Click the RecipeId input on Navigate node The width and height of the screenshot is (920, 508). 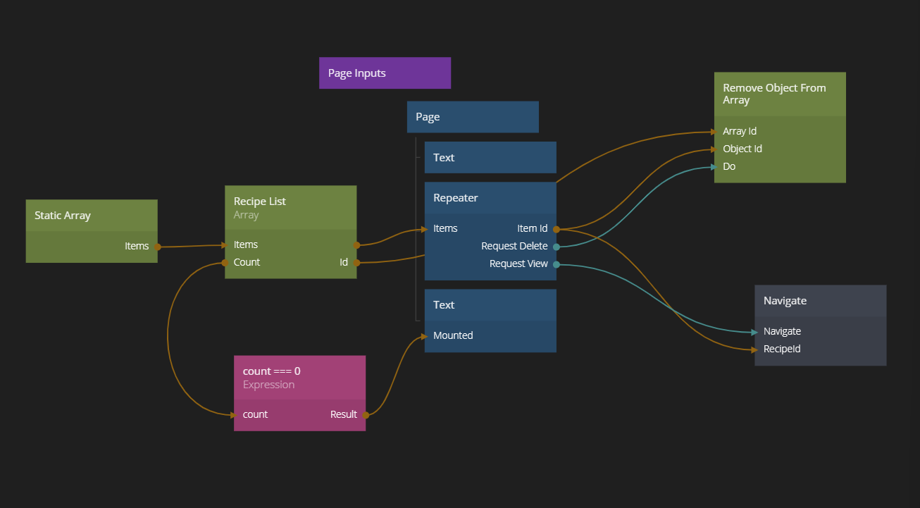(782, 349)
